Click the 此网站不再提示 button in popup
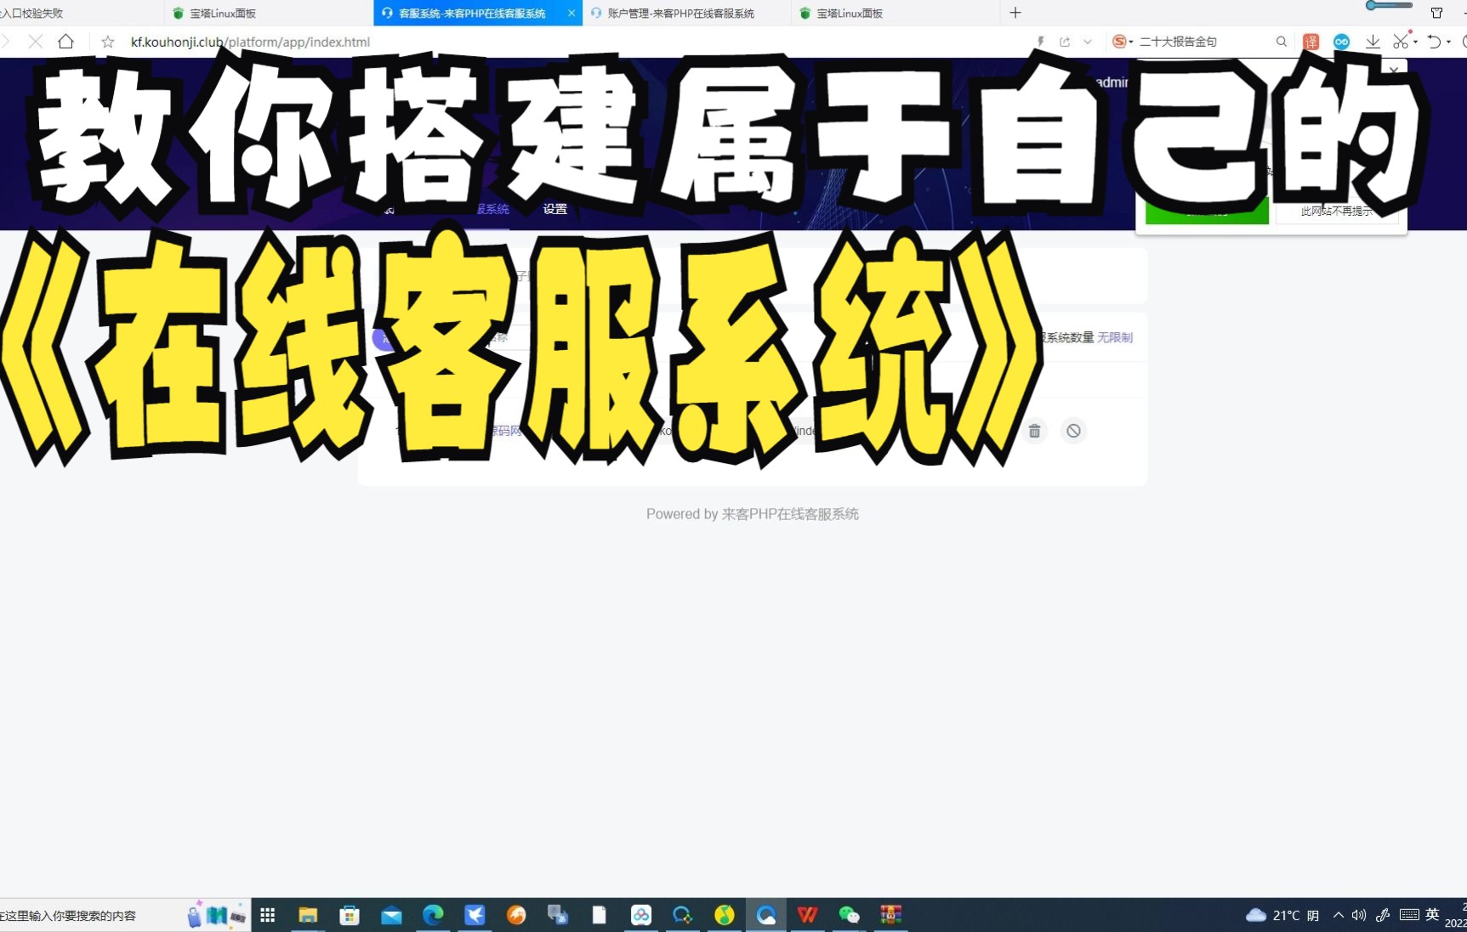Viewport: 1467px width, 932px height. pyautogui.click(x=1337, y=211)
